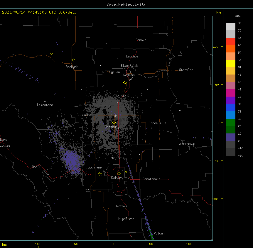Pick the bright green 20-30 dBZ legend swatch
253x248 pixels.
[231, 123]
